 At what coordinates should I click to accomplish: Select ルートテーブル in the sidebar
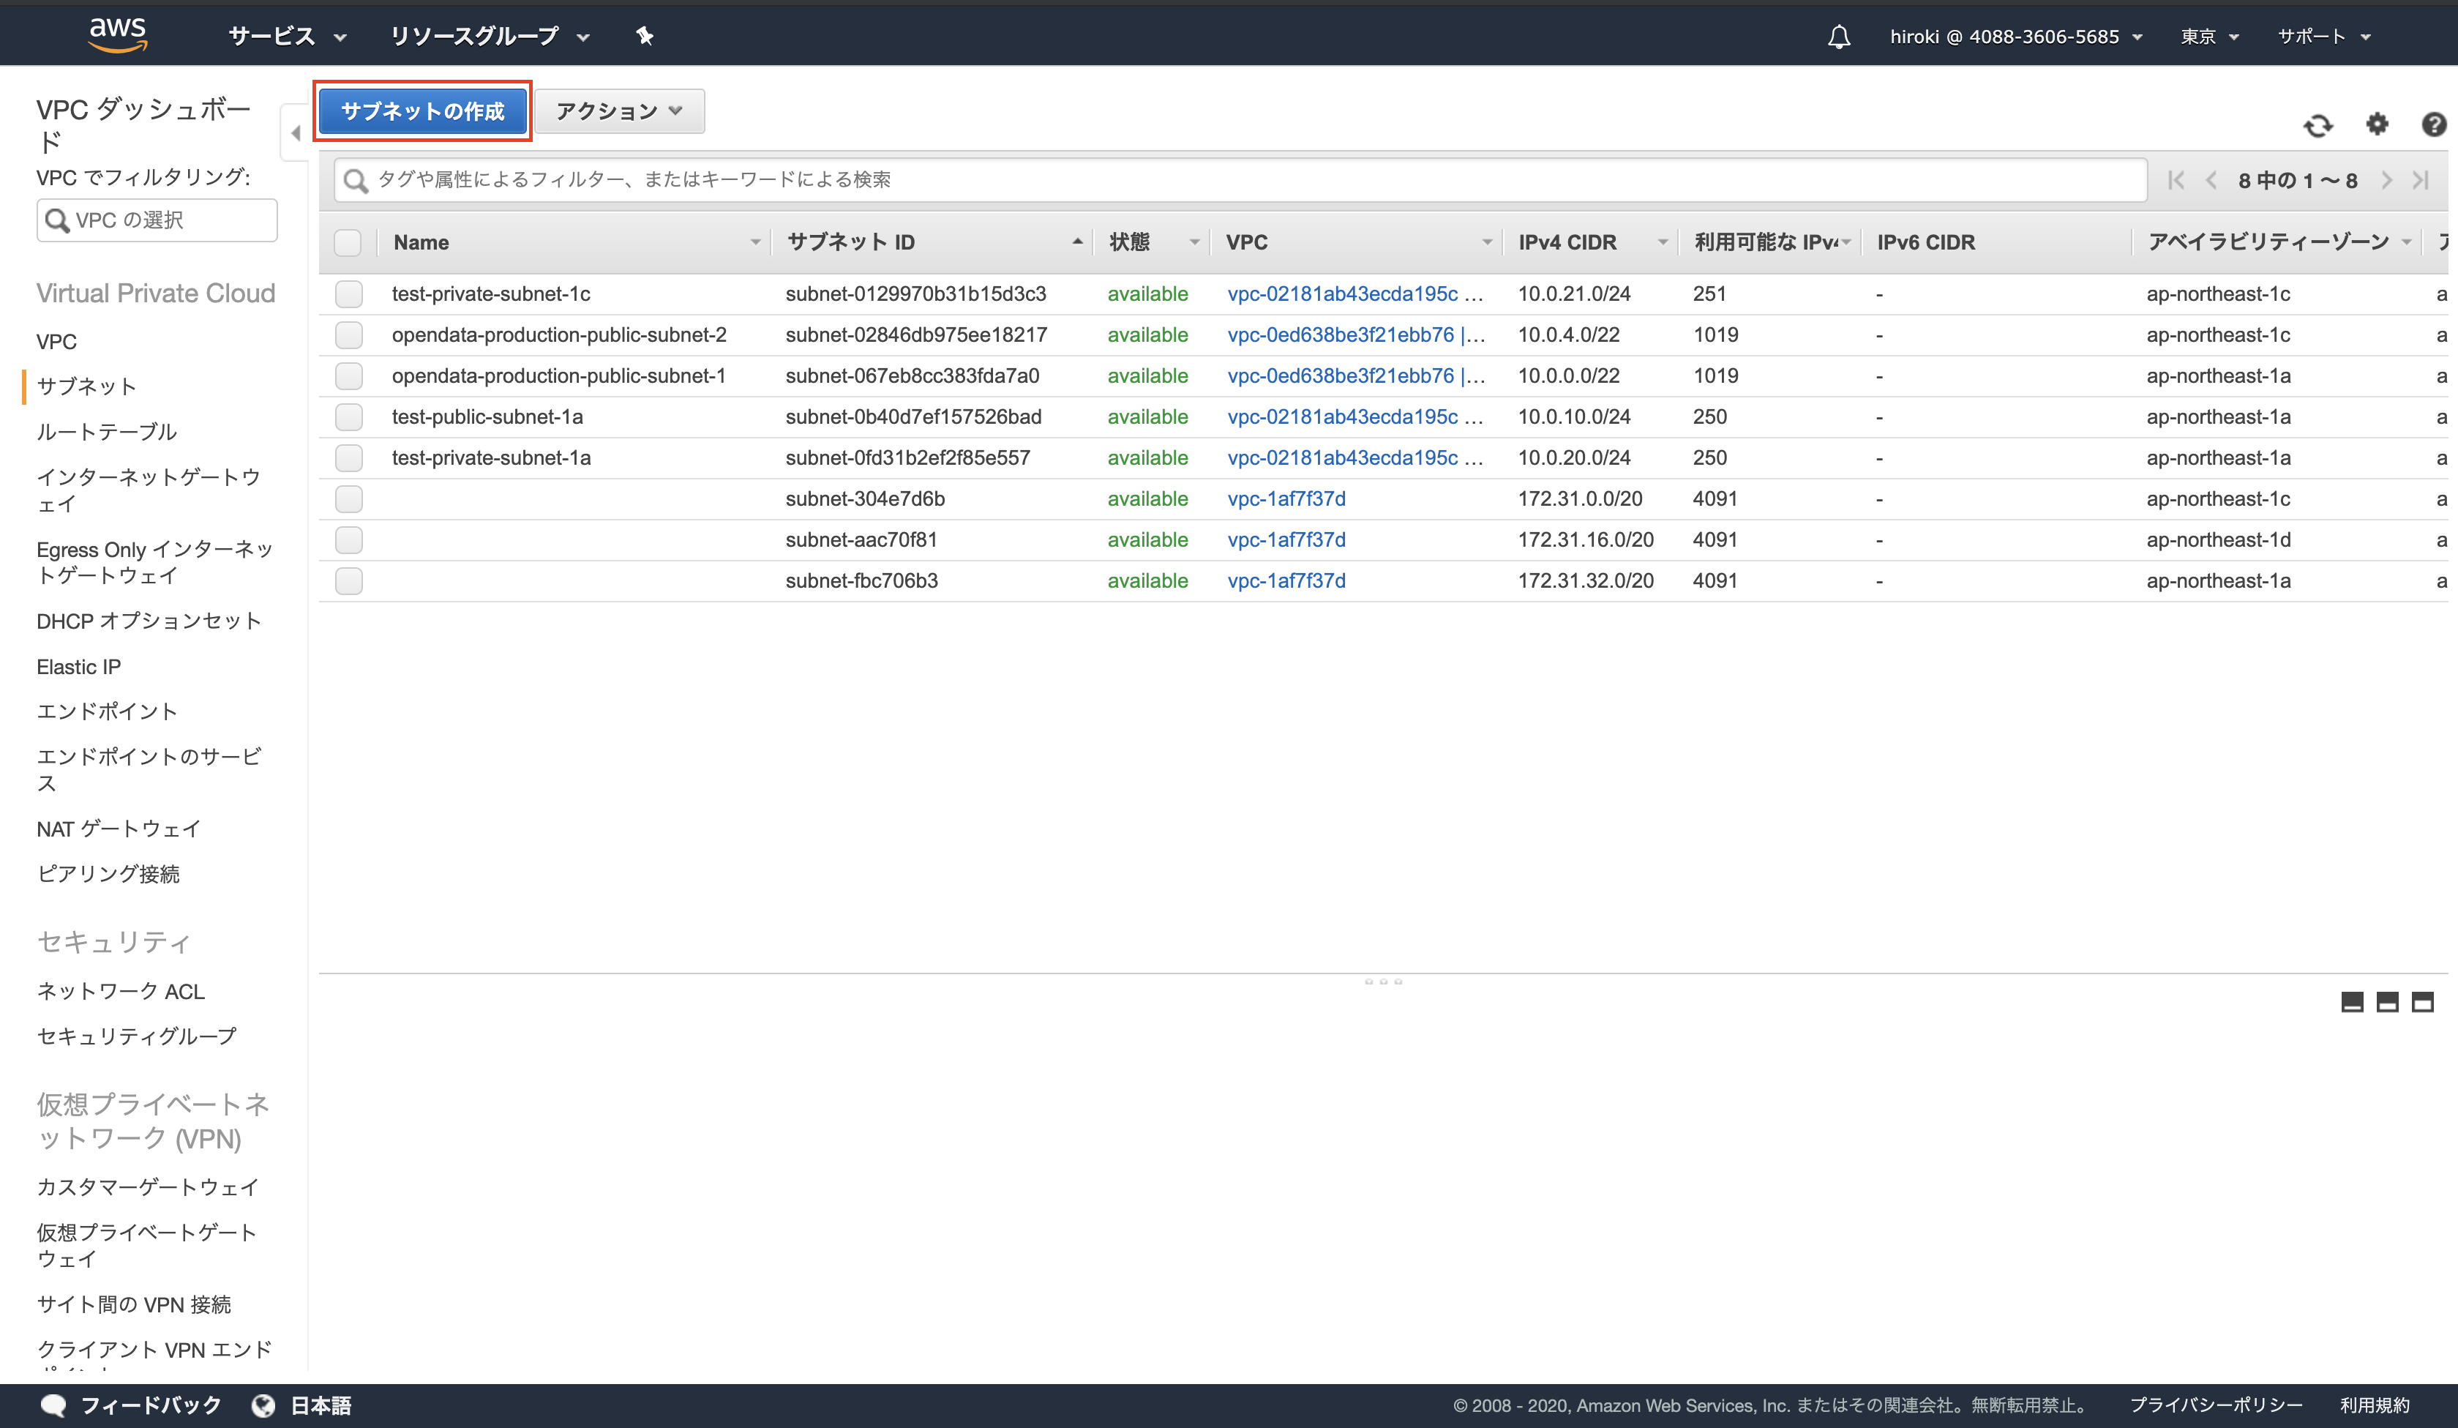tap(108, 431)
